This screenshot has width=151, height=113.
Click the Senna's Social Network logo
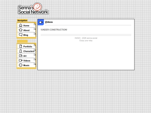click(x=33, y=9)
